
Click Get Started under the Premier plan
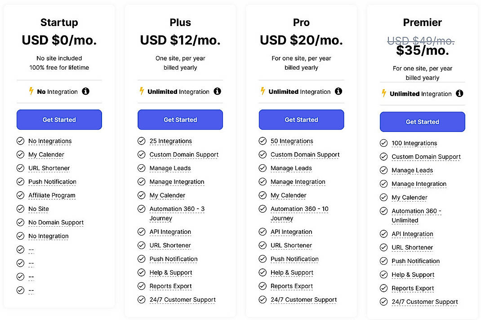click(422, 122)
